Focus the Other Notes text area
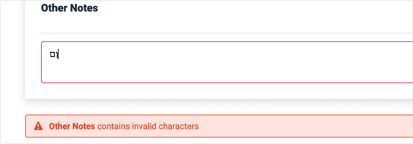The height and width of the screenshot is (144, 413). point(227,62)
